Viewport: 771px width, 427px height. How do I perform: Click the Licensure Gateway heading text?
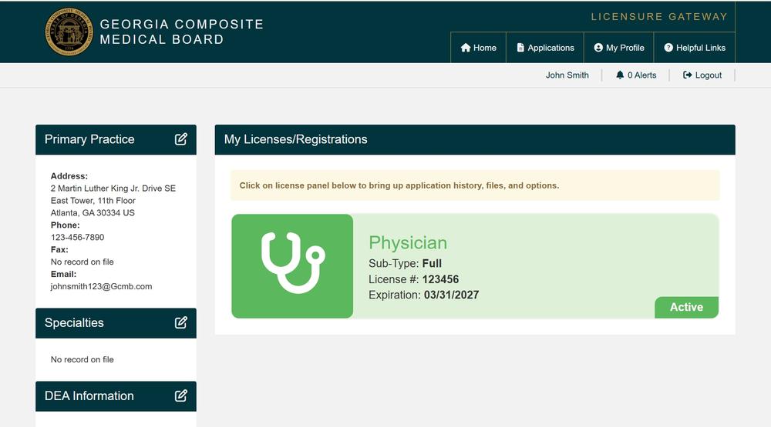658,16
